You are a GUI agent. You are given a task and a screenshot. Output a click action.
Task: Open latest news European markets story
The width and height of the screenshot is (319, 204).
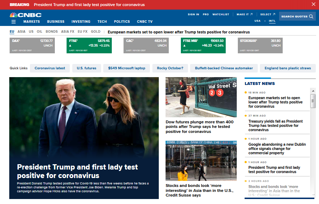(x=276, y=102)
